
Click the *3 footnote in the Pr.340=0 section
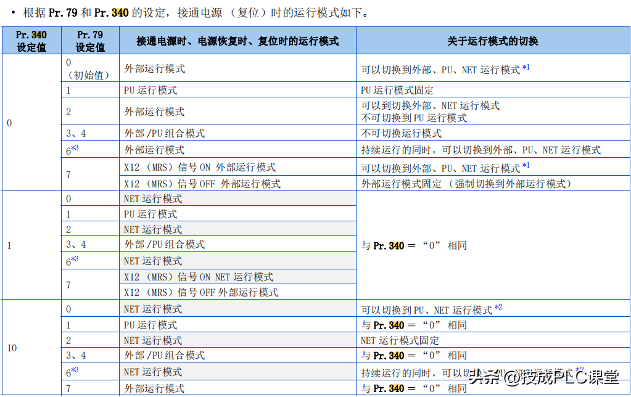tap(75, 149)
